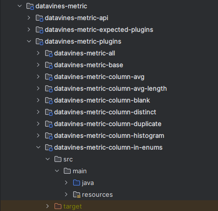Click the resources folder icon

pos(77,195)
